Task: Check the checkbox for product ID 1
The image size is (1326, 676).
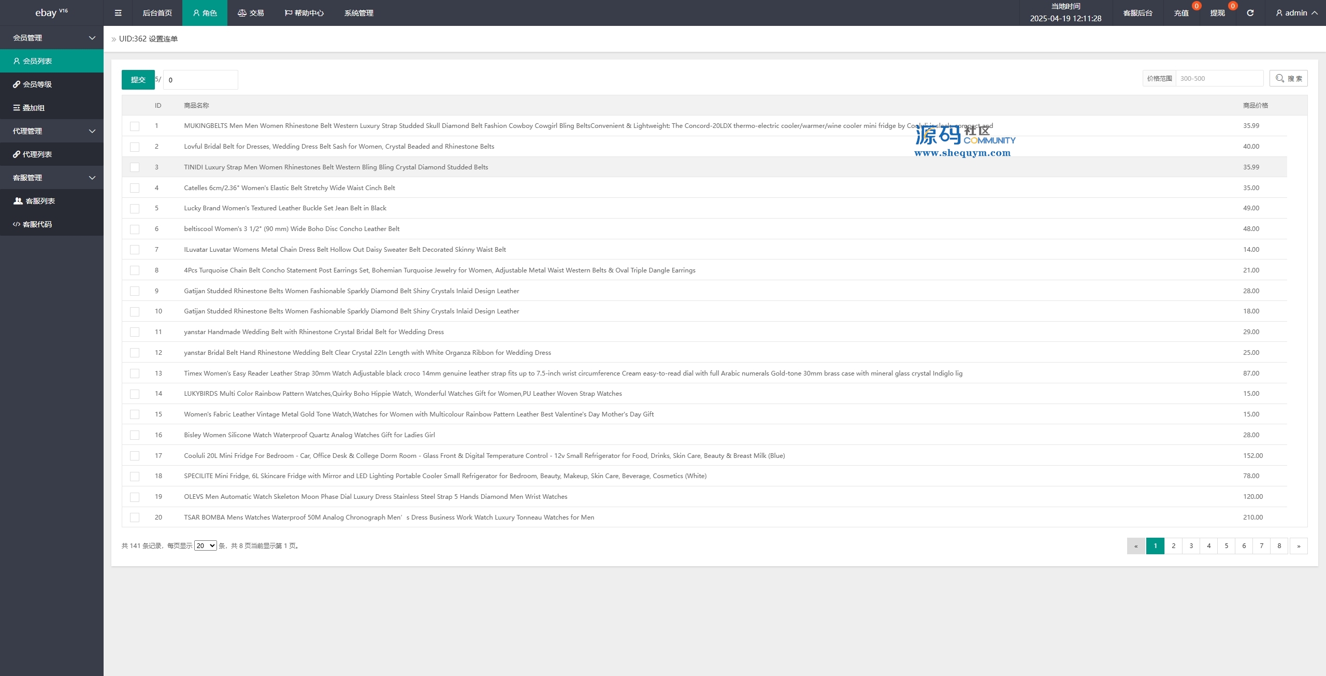Action: point(135,126)
